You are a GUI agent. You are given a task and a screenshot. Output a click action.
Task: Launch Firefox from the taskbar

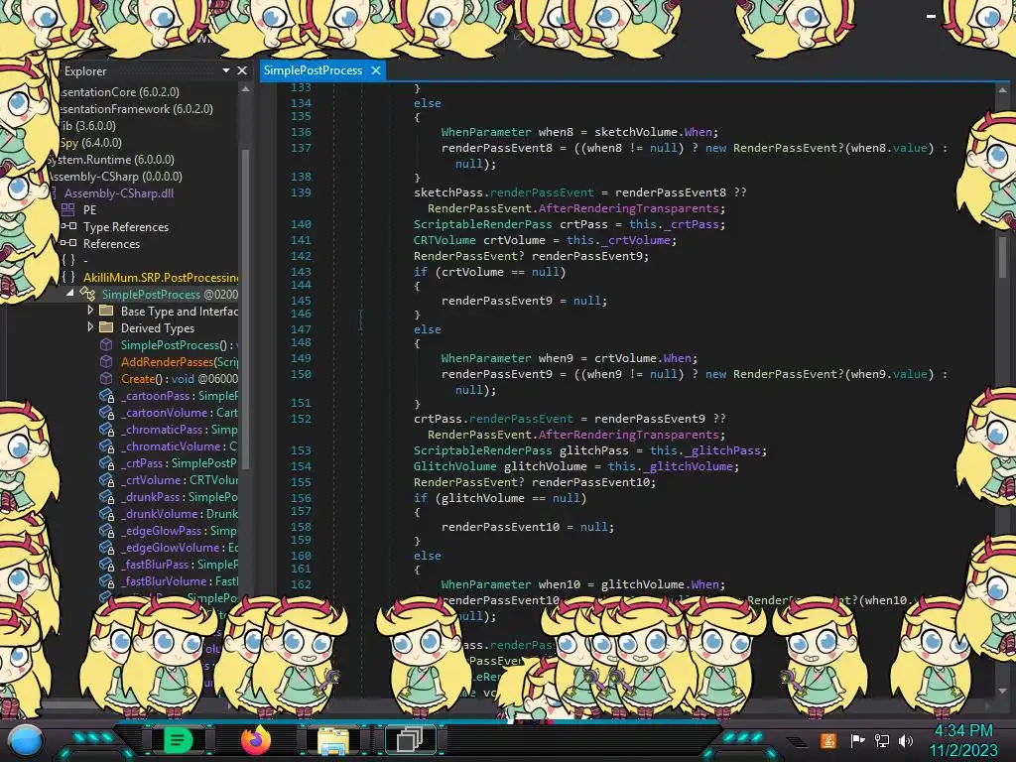coord(256,740)
